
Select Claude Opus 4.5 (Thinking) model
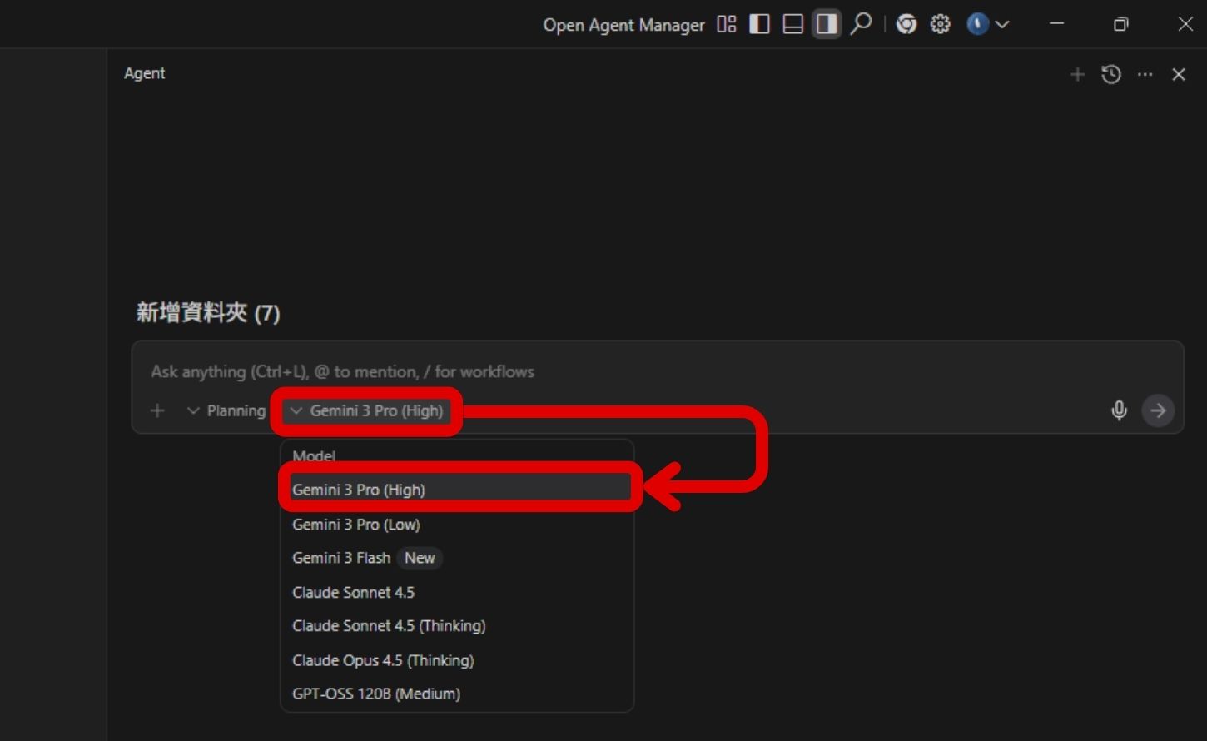pyautogui.click(x=383, y=659)
